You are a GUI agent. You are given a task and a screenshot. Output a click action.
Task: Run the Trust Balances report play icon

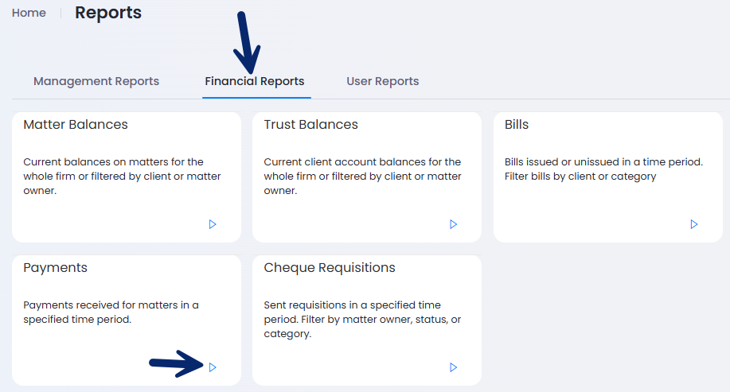tap(453, 224)
